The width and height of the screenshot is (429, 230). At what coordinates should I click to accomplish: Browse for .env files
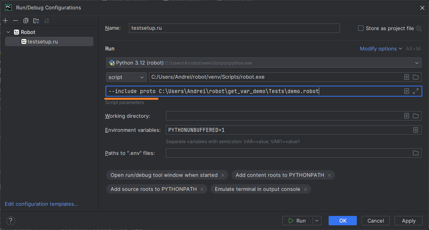click(x=416, y=153)
